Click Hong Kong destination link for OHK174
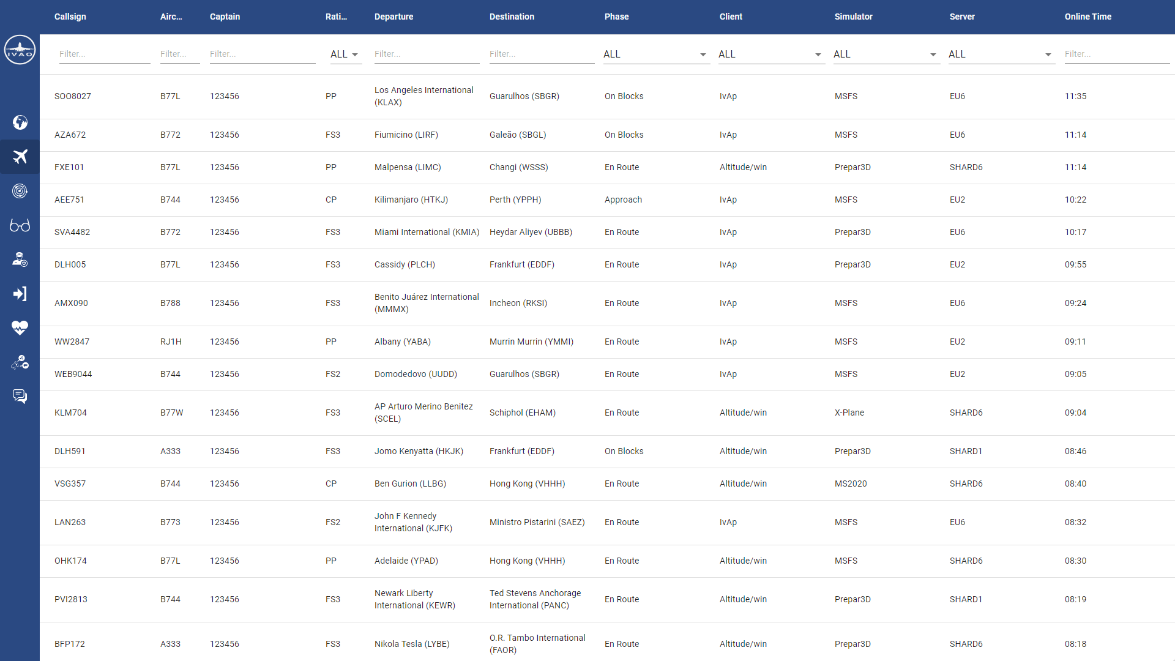 click(x=526, y=560)
